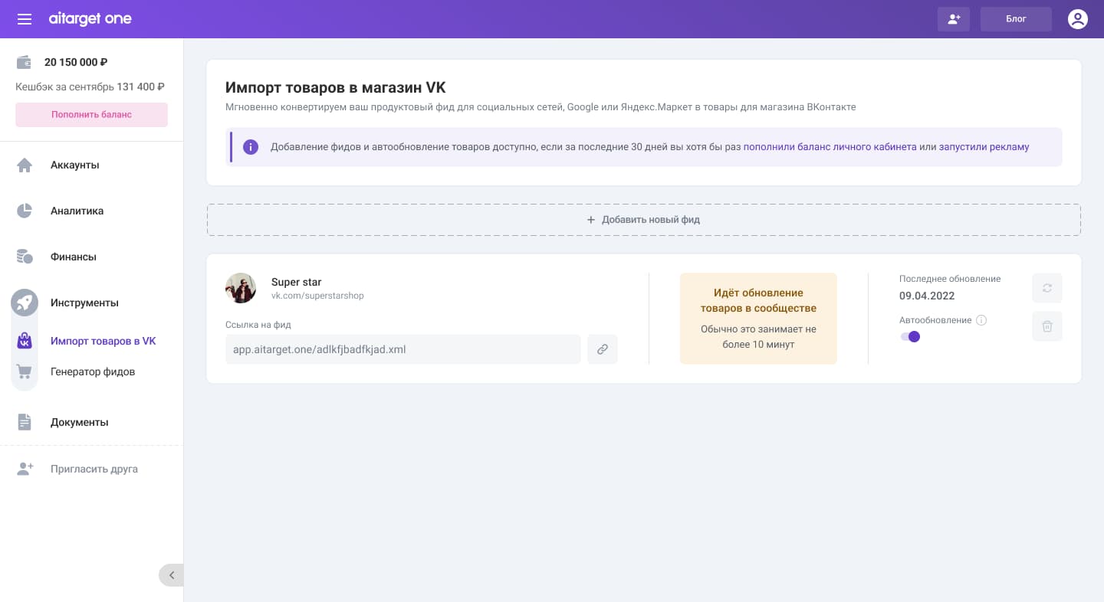The image size is (1104, 602).
Task: Open the user profile avatar icon
Action: (x=1078, y=19)
